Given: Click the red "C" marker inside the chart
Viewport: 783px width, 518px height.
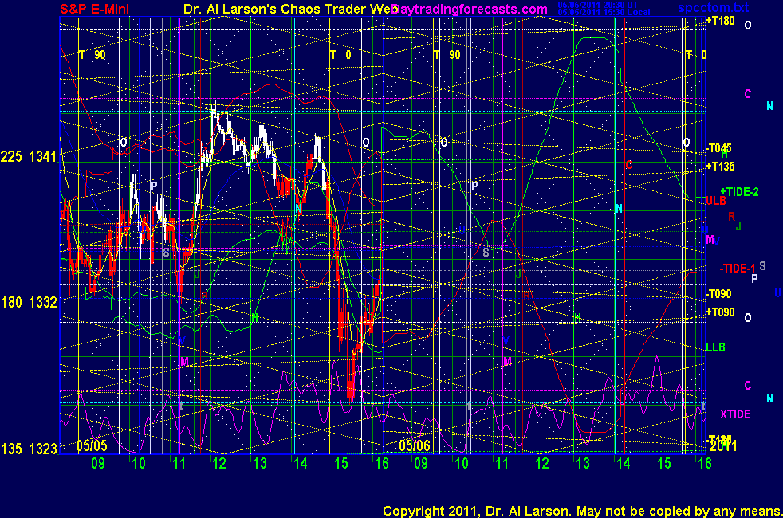Looking at the screenshot, I should 628,165.
